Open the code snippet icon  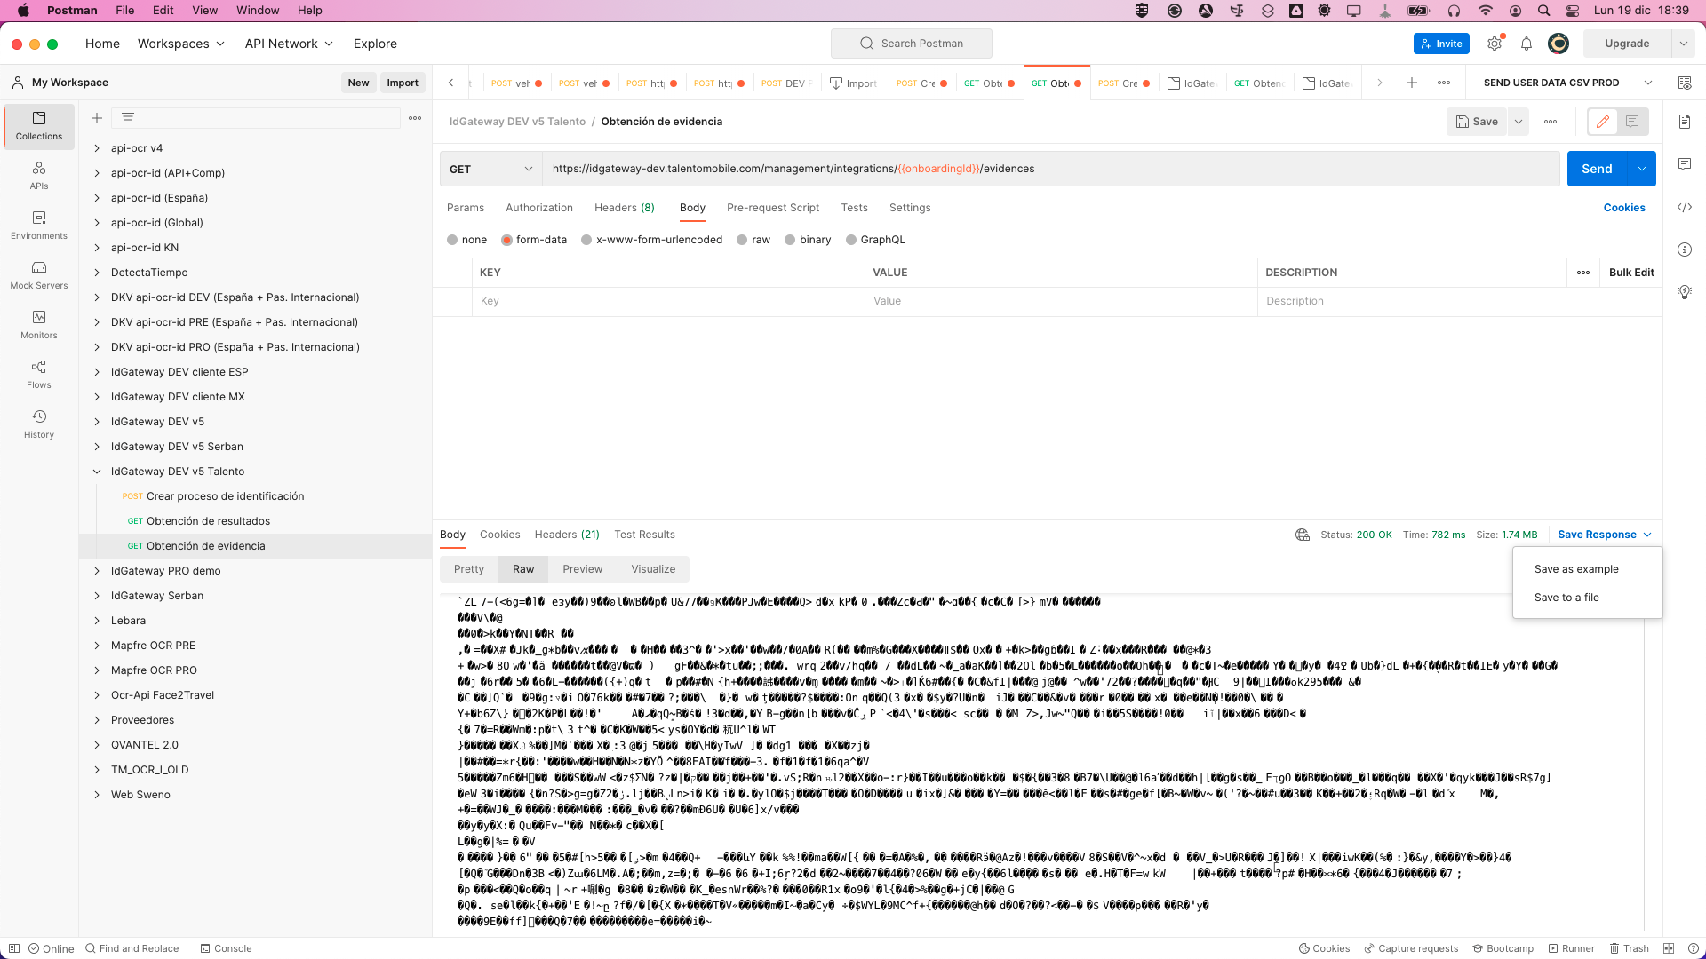[x=1684, y=207]
